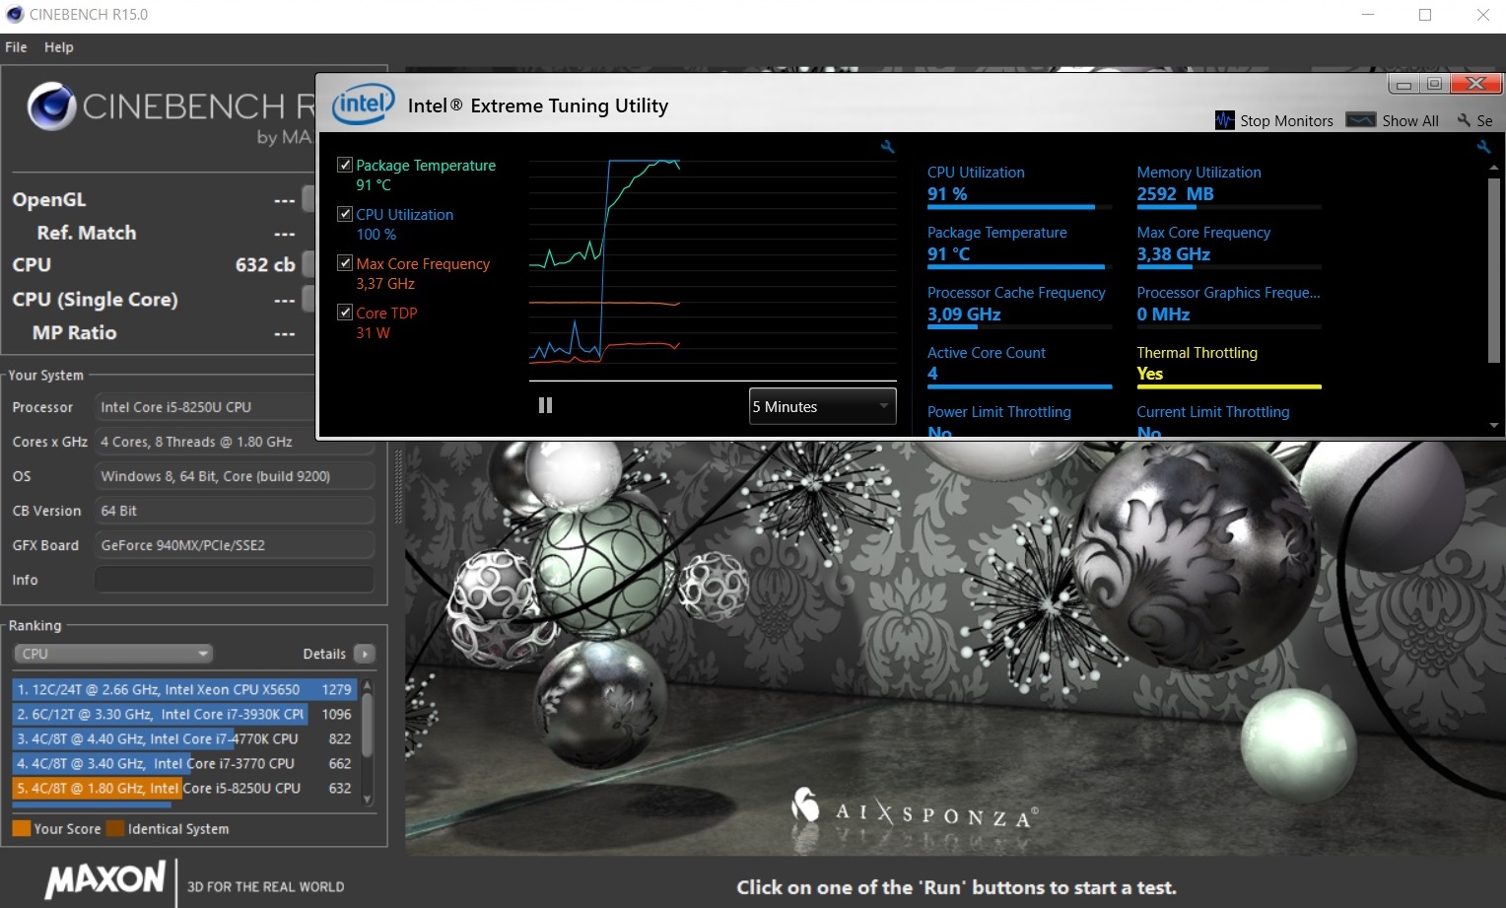The width and height of the screenshot is (1506, 908).
Task: Open the Help menu
Action: click(x=58, y=47)
